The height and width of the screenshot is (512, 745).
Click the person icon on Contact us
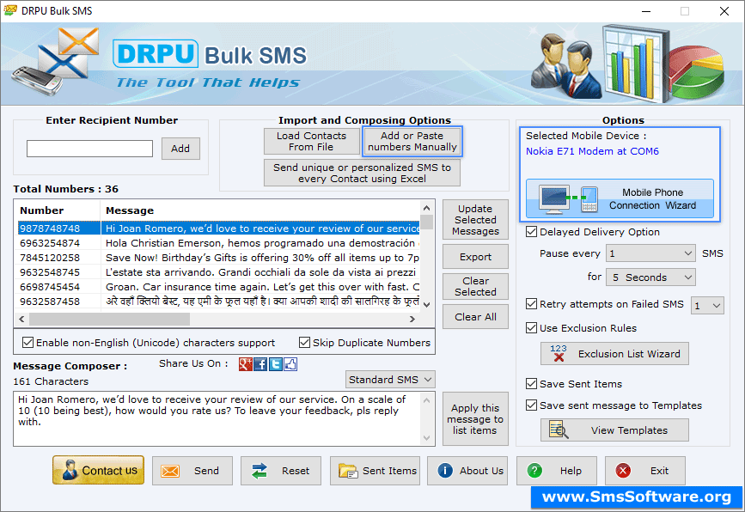point(70,470)
